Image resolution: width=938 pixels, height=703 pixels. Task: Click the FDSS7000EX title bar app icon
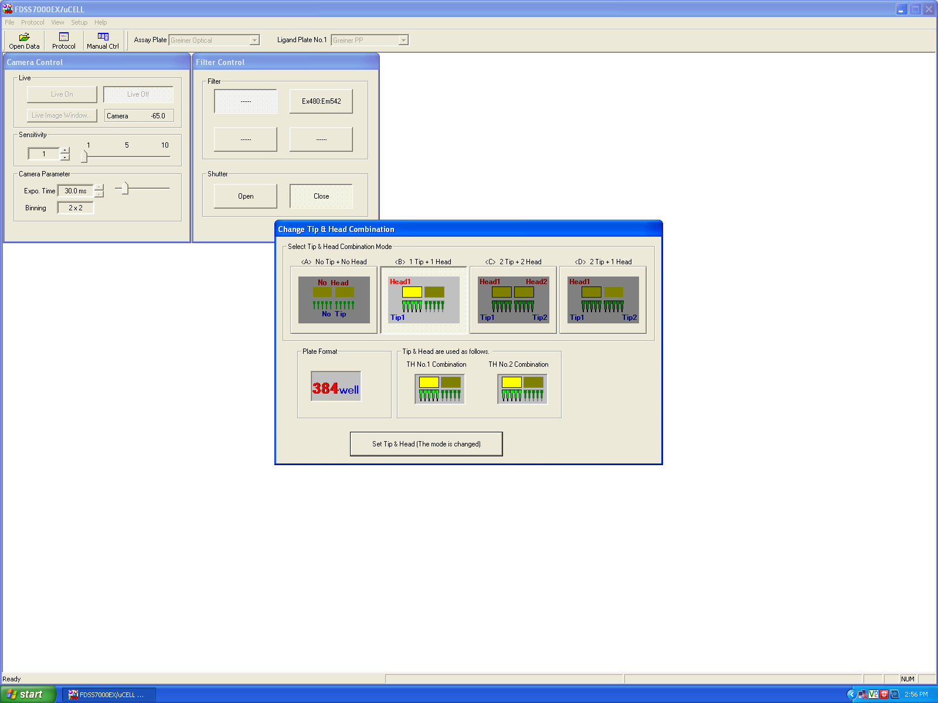pos(8,9)
